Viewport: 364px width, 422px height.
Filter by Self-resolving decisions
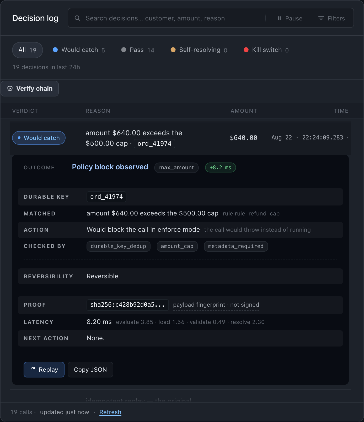[x=199, y=50]
